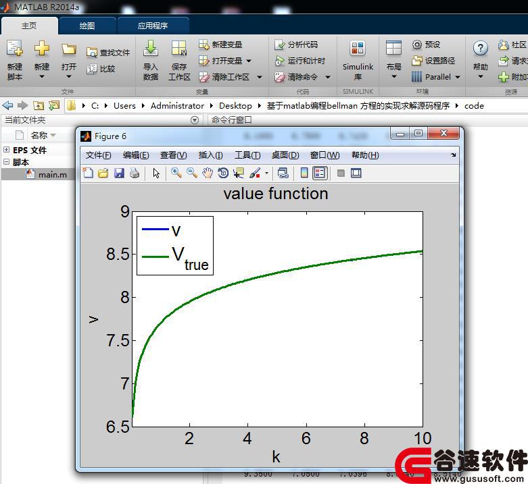This screenshot has width=528, height=484.
Task: Click Hide Plot Tools icon in Figure 6
Action: point(341,173)
